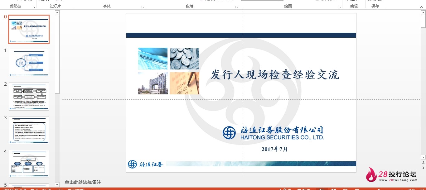Screen dimensions: 426x190
Task: Select slide thumbnail number 3
Action: [29, 130]
